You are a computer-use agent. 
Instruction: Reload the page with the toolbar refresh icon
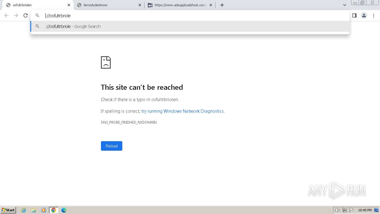click(x=26, y=15)
